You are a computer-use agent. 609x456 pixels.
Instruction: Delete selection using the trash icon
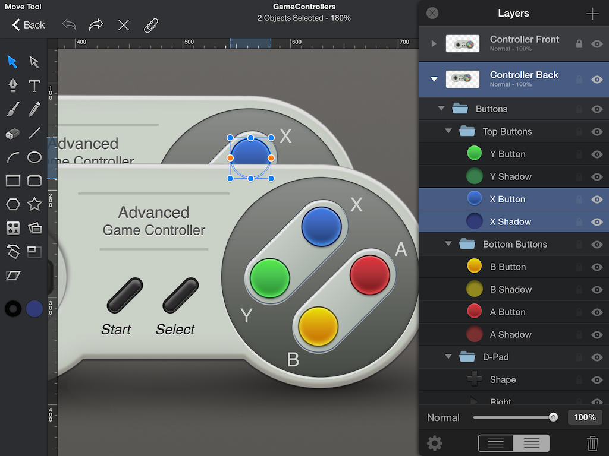592,443
